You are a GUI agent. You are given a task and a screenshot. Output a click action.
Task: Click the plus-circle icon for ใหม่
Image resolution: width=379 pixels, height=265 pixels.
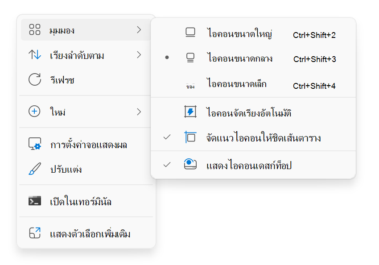click(x=34, y=111)
